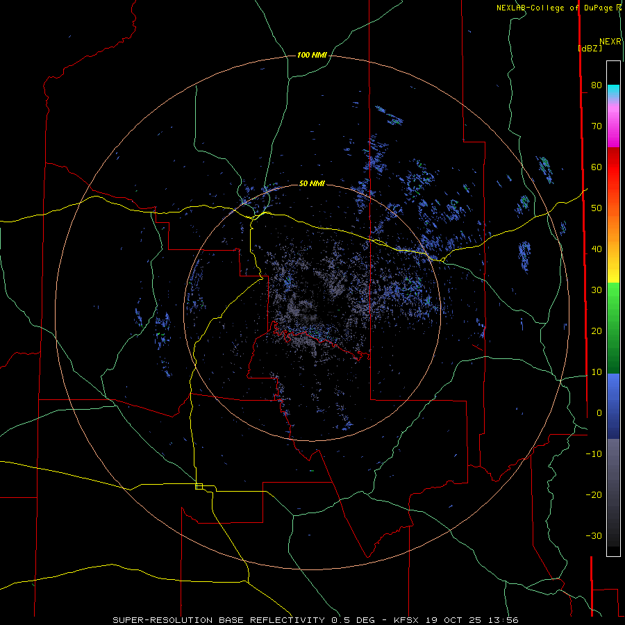Click the 19 OCT 25 date in the footer
The image size is (625, 625).
point(453,620)
